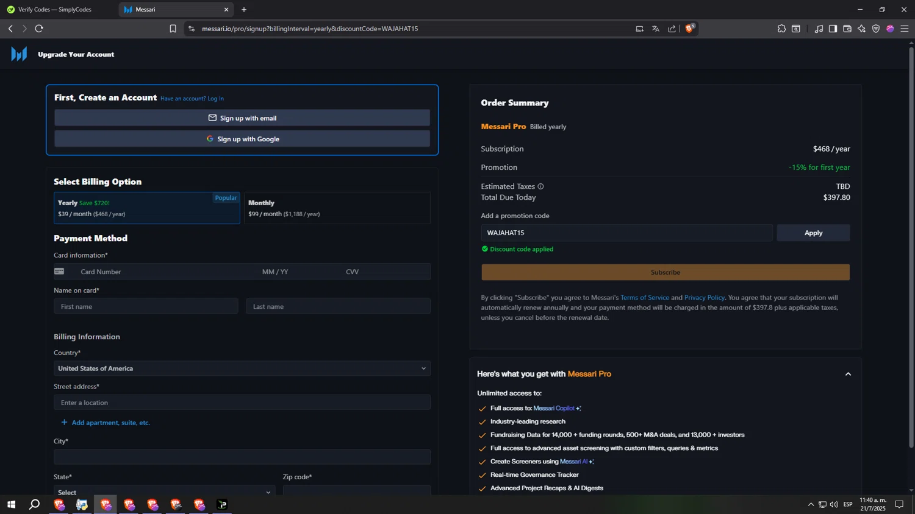915x514 pixels.
Task: Click the PyCharm icon in the taskbar
Action: point(222,504)
